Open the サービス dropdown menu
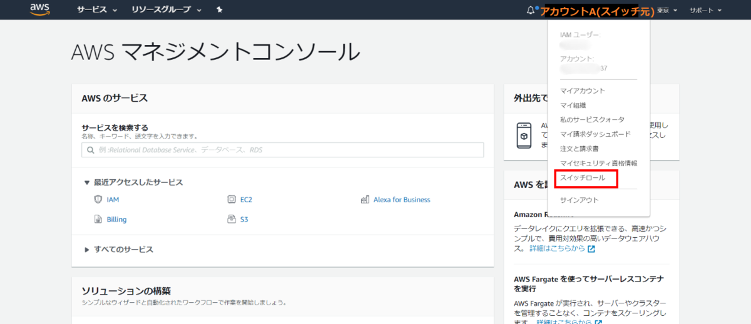The height and width of the screenshot is (324, 751). click(97, 10)
